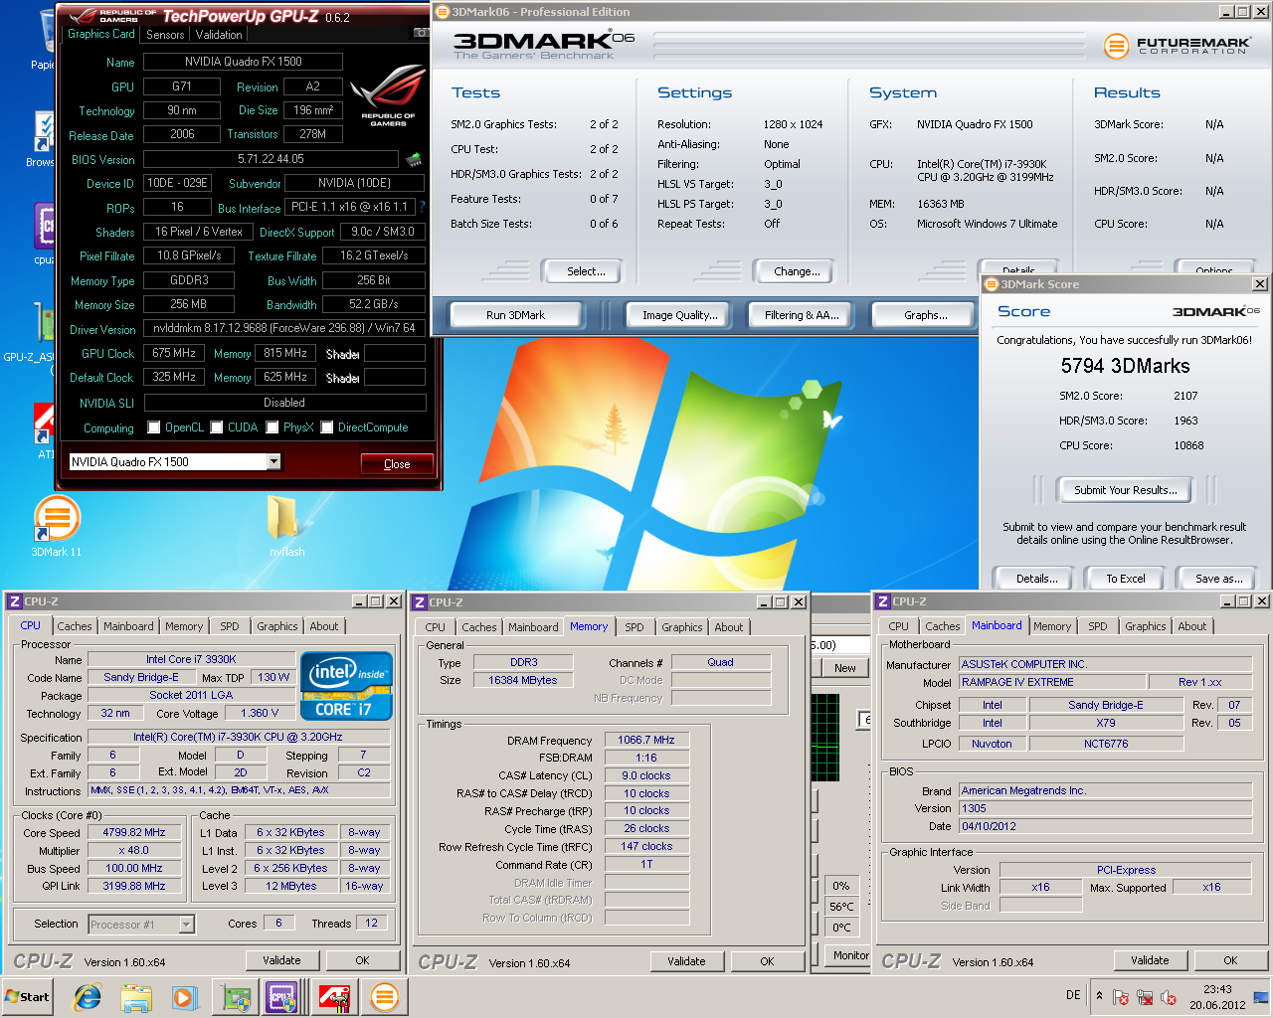Click the Change... settings button
Image resolution: width=1273 pixels, height=1018 pixels.
pos(797,271)
